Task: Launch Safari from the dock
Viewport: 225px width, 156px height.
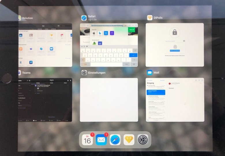Action: coord(115,140)
